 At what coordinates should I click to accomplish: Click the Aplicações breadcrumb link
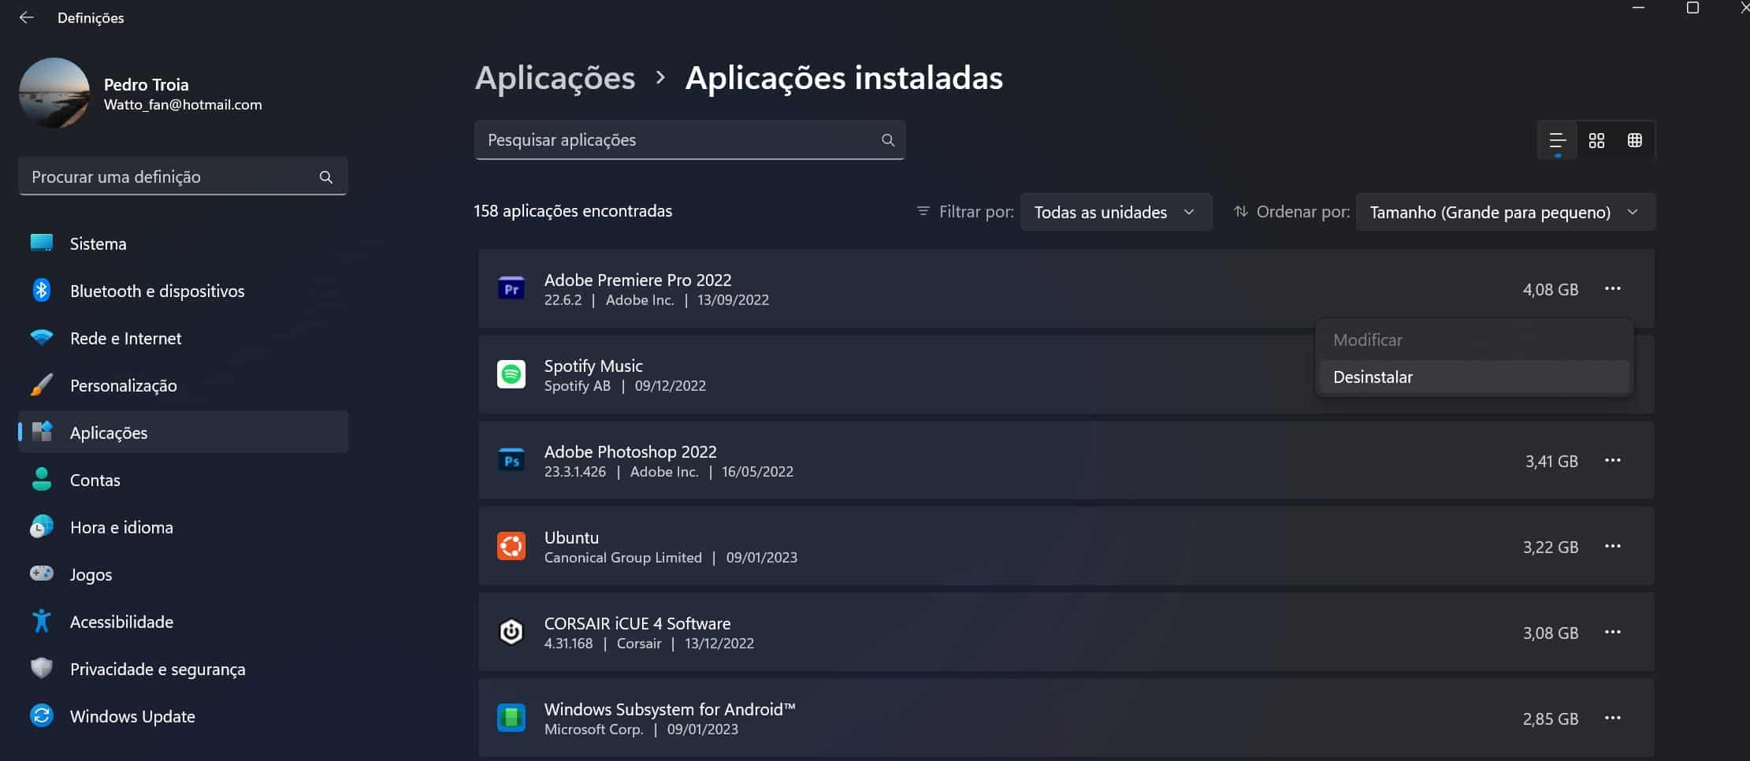pos(555,78)
